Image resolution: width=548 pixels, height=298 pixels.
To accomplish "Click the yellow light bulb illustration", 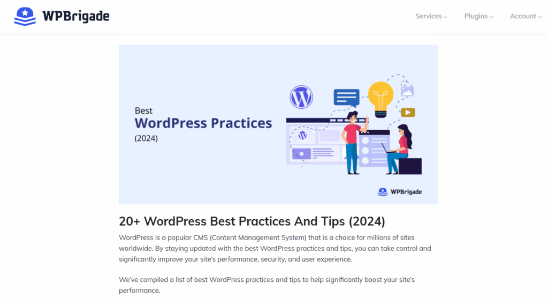I will click(x=380, y=99).
